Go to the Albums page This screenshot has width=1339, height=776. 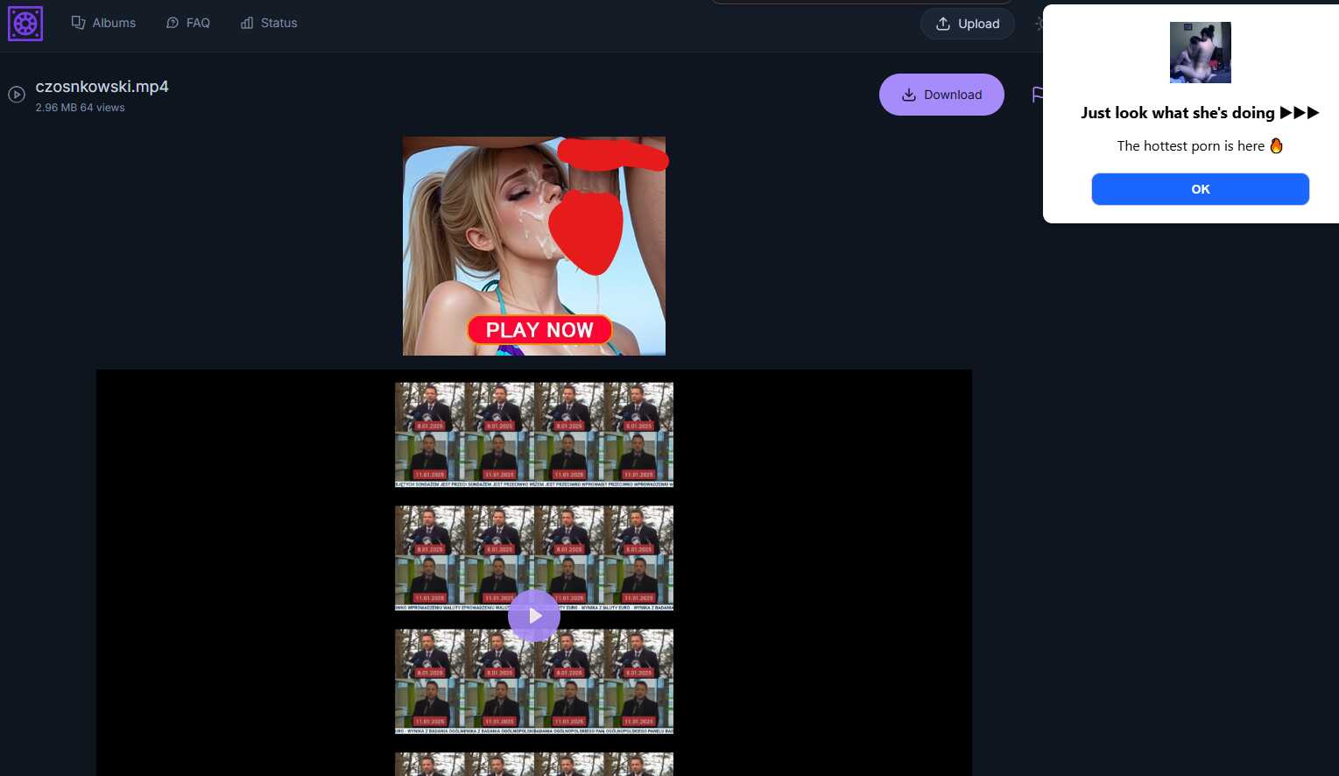[103, 23]
